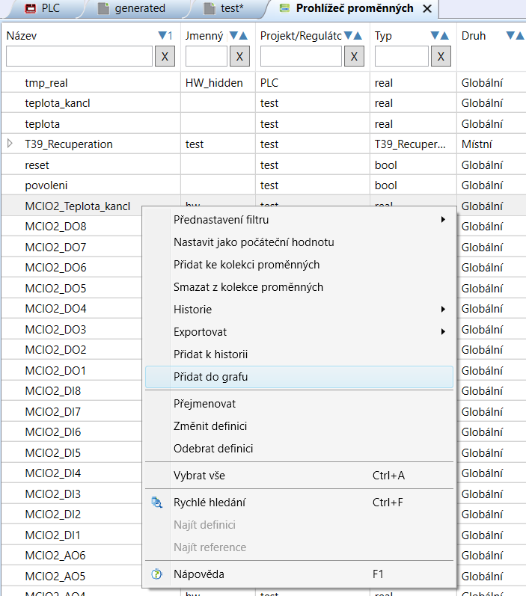The height and width of the screenshot is (596, 526).
Task: Click the Rychlé hledání search icon
Action: coord(156,503)
